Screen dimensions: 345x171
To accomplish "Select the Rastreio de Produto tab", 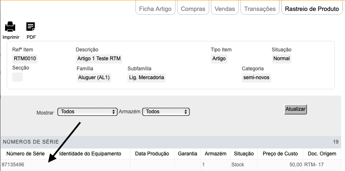I will 312,8.
